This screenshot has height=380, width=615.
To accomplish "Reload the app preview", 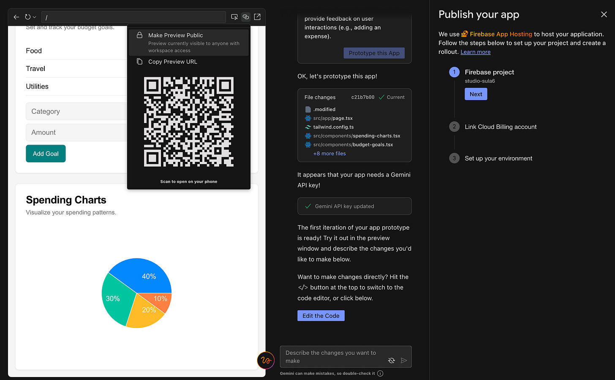I will click(27, 17).
